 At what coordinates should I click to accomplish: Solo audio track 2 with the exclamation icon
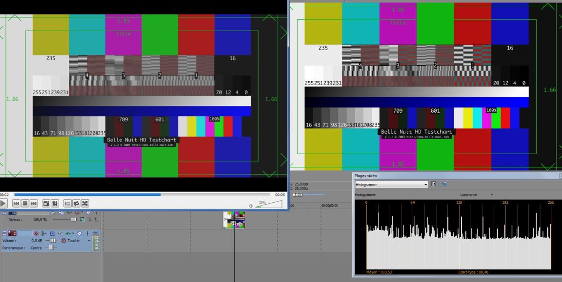[x=87, y=233]
